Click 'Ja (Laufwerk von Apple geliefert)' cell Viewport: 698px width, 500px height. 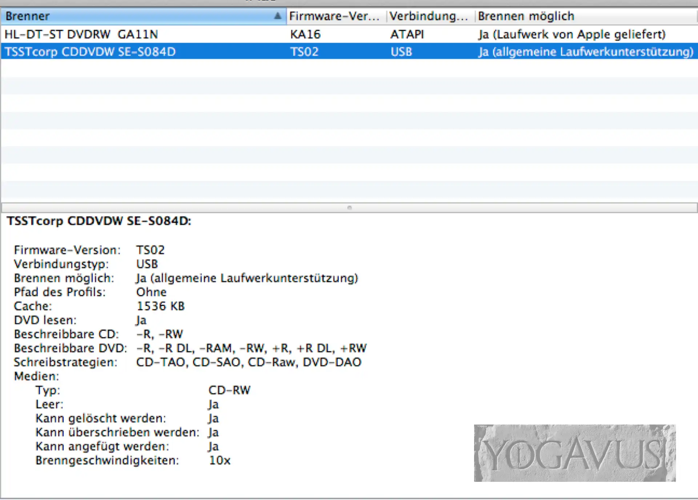click(x=572, y=34)
